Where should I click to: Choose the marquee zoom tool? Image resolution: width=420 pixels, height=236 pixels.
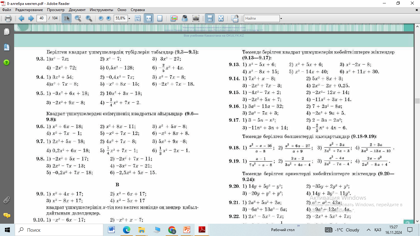pyautogui.click(x=78, y=18)
